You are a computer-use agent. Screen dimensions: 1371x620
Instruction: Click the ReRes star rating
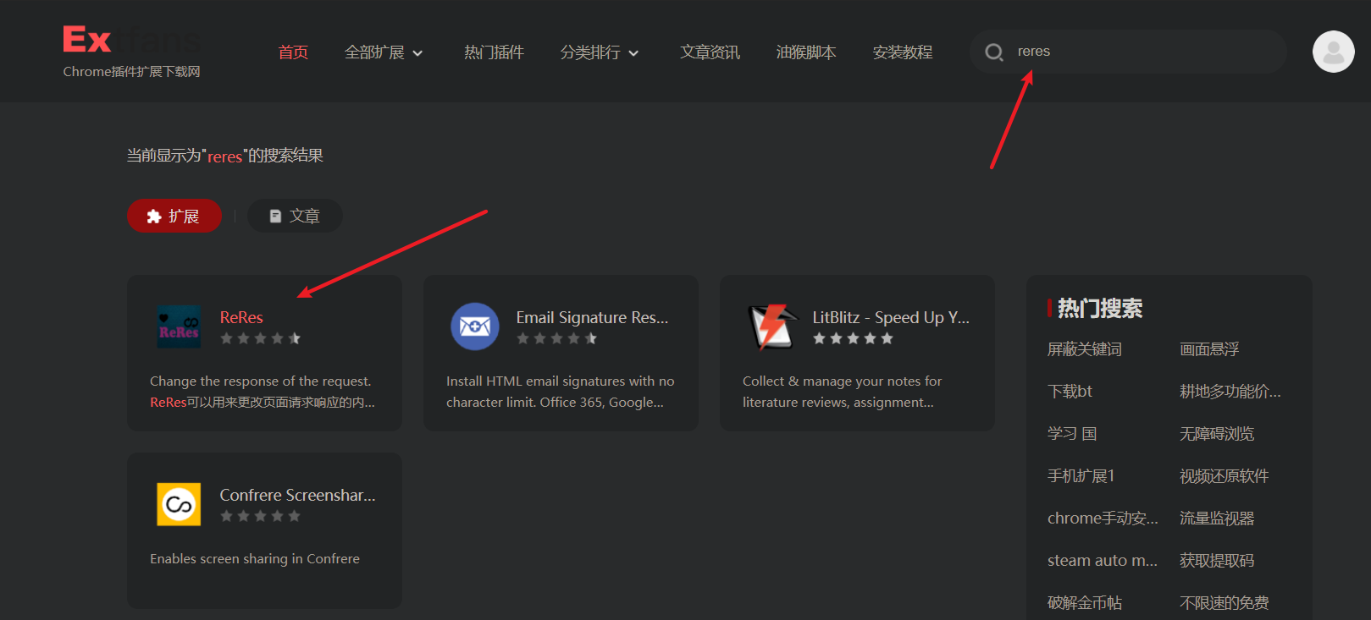260,338
